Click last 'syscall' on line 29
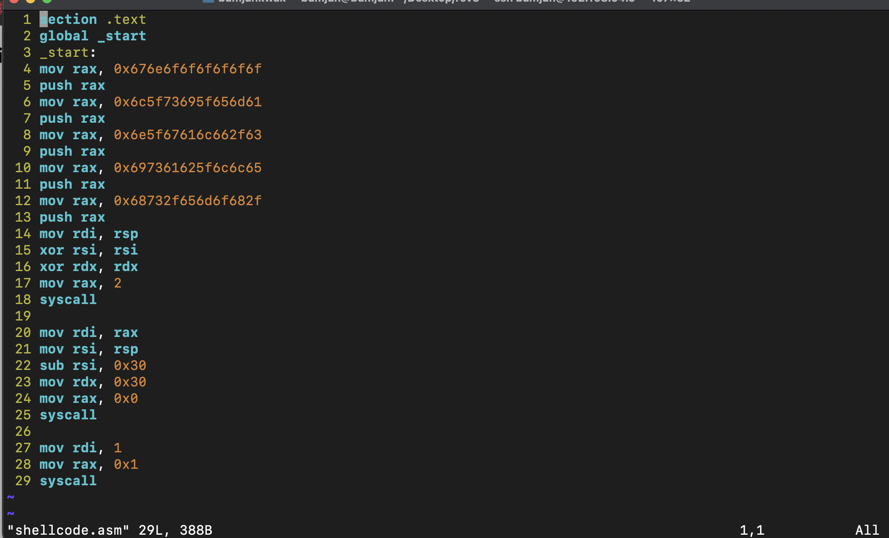Image resolution: width=889 pixels, height=538 pixels. (x=68, y=481)
